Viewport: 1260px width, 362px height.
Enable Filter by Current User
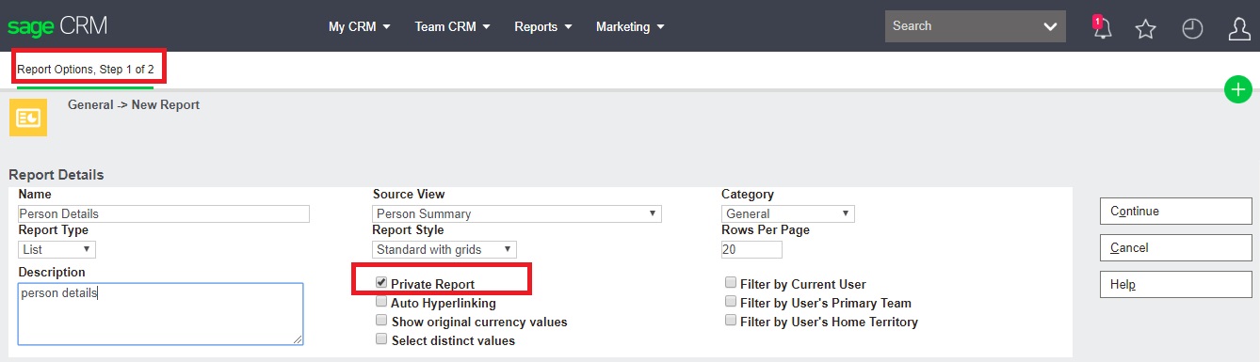[x=731, y=282]
